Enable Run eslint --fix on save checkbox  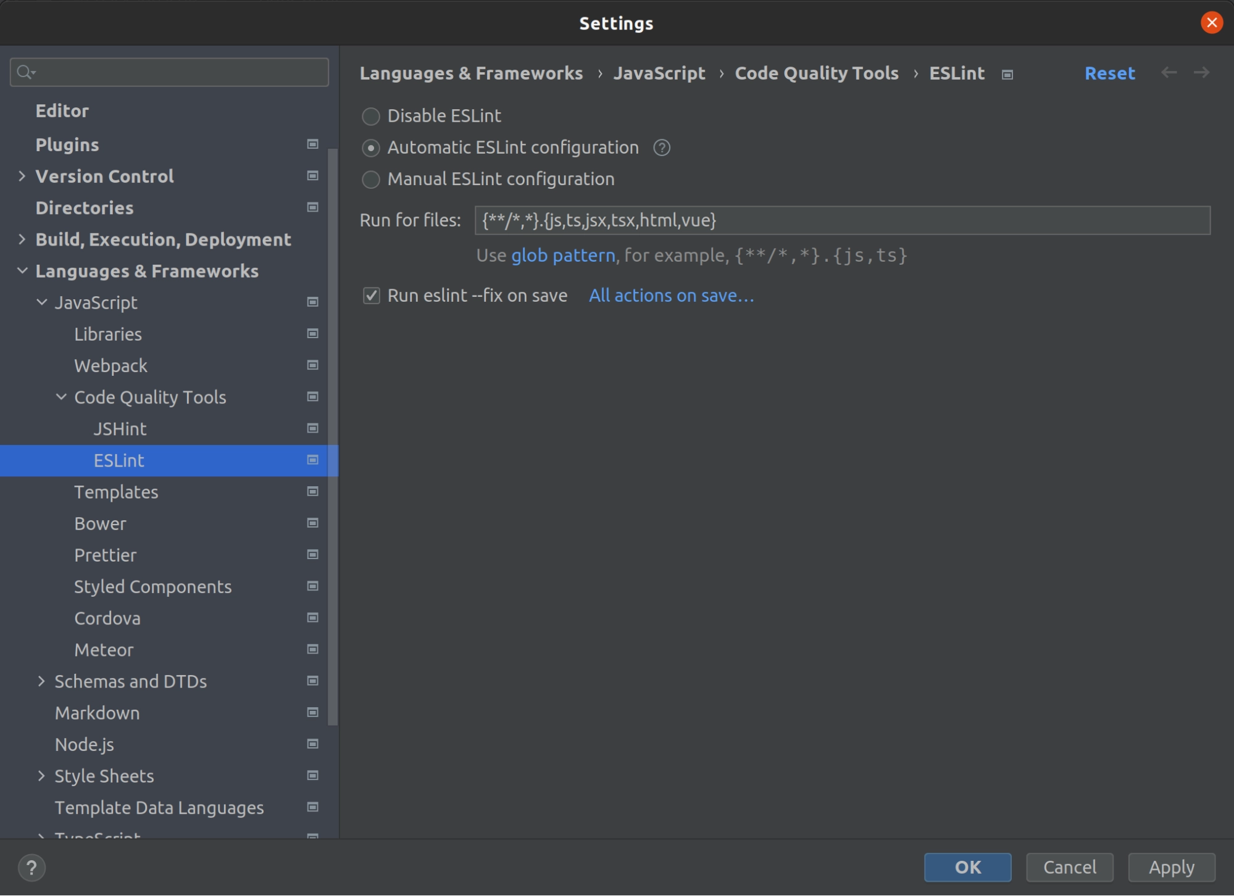point(372,295)
